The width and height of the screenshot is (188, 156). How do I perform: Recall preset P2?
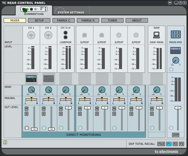click(x=175, y=144)
